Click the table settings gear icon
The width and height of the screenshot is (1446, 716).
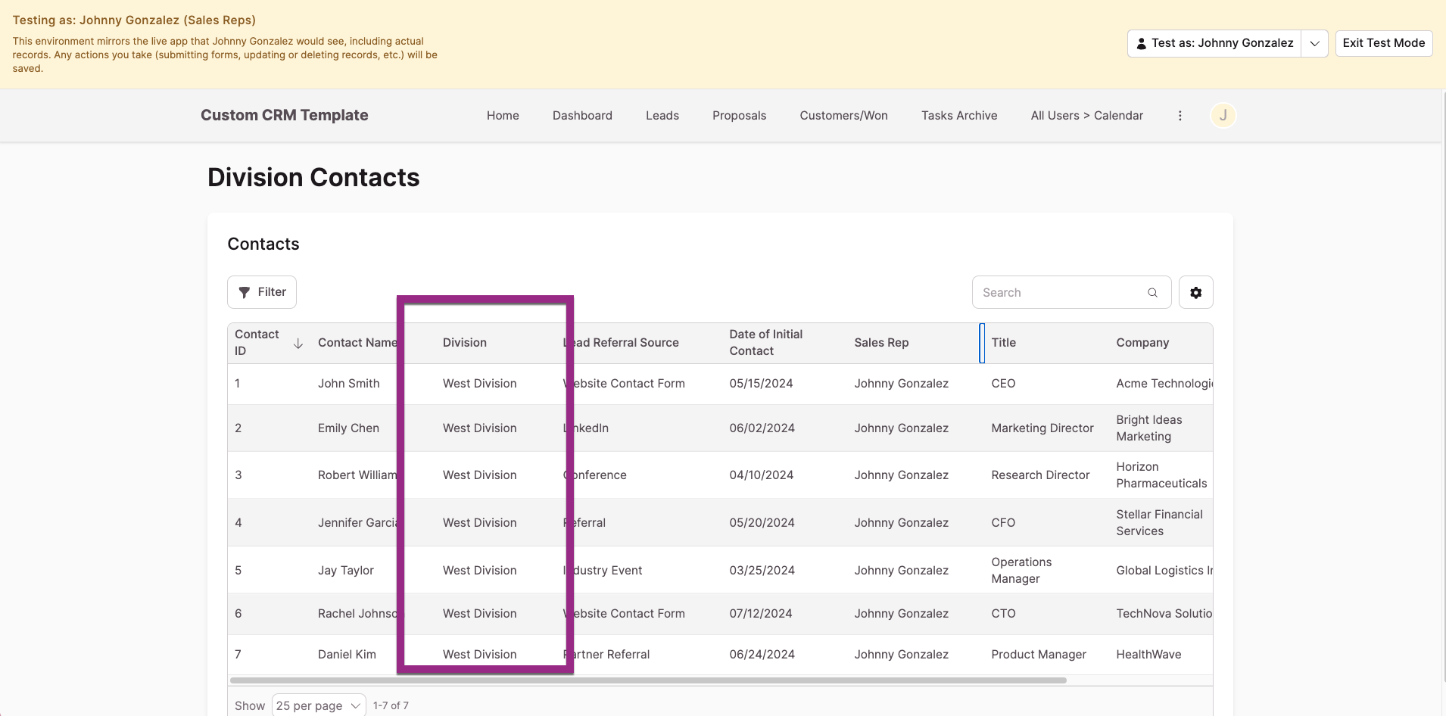(x=1195, y=293)
